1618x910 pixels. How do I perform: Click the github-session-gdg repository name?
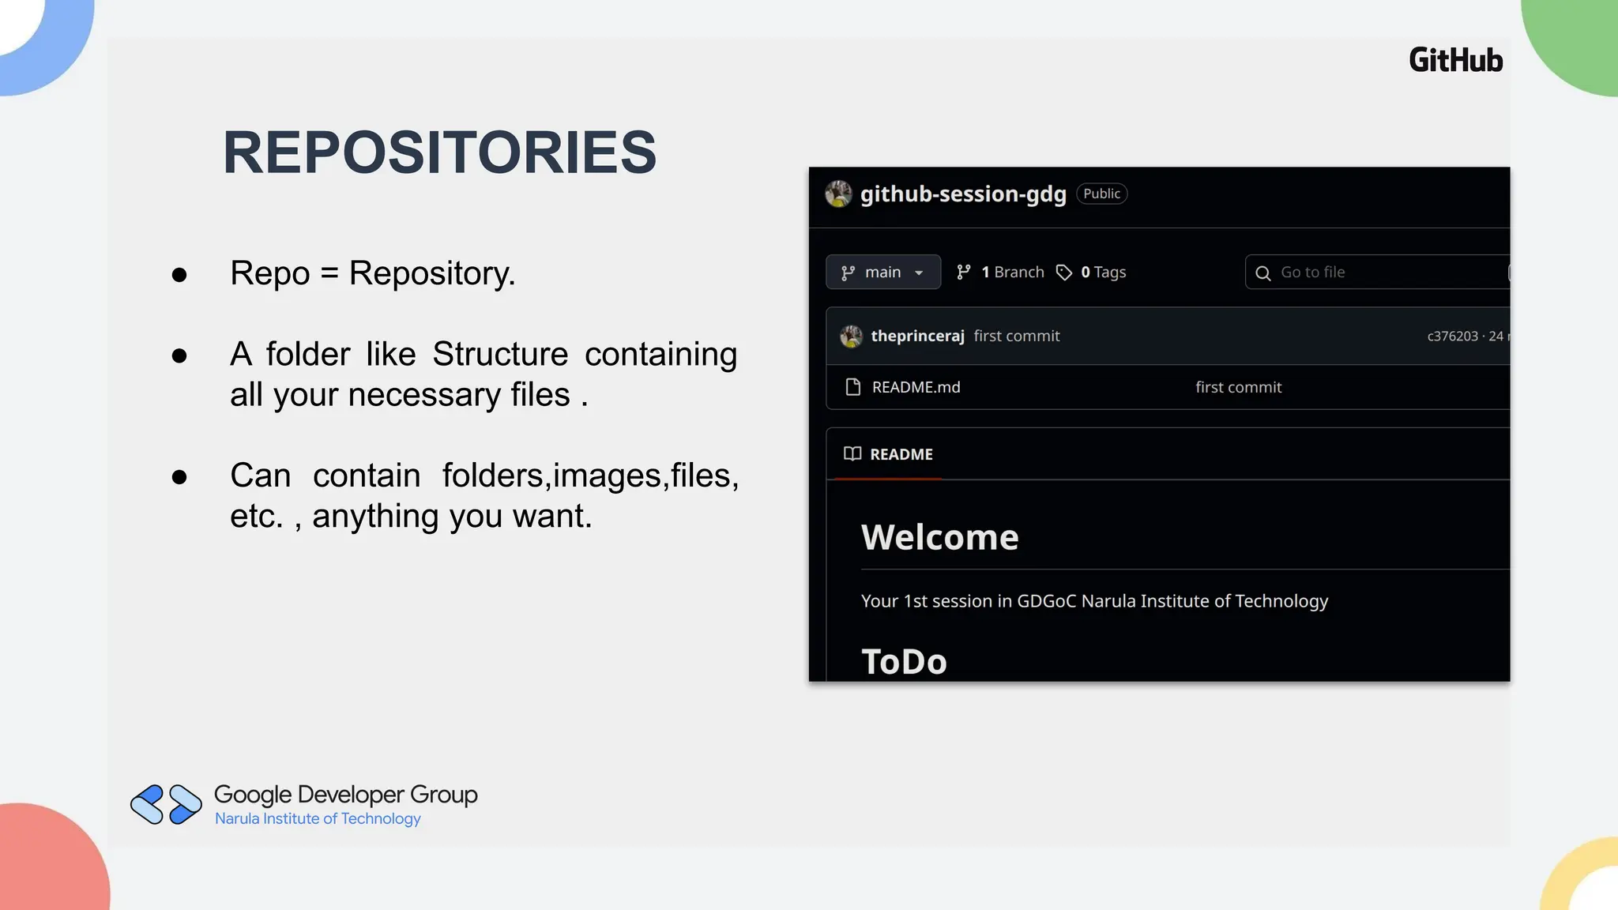(963, 194)
